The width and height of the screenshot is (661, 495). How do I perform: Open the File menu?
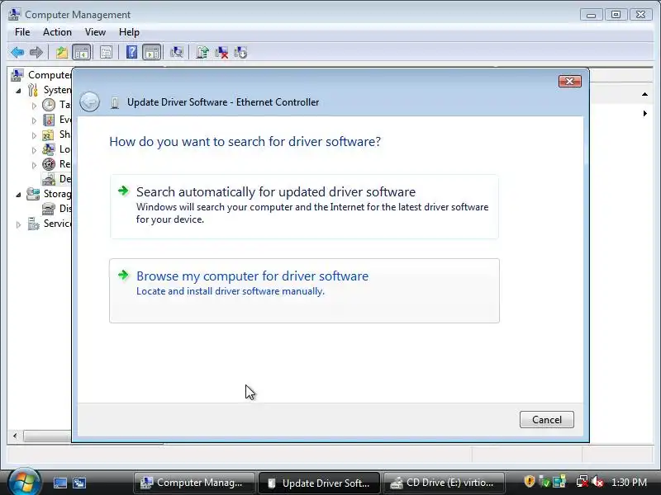[x=22, y=32]
